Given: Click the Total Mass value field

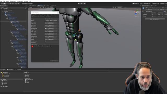Looking at the screenshot, I should click(x=51, y=41).
